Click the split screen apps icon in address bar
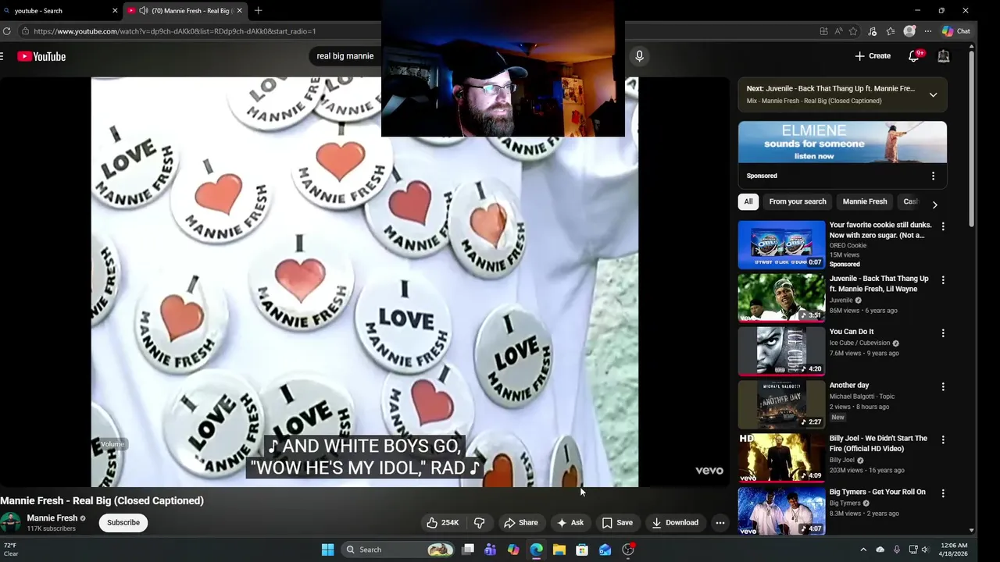 point(823,31)
